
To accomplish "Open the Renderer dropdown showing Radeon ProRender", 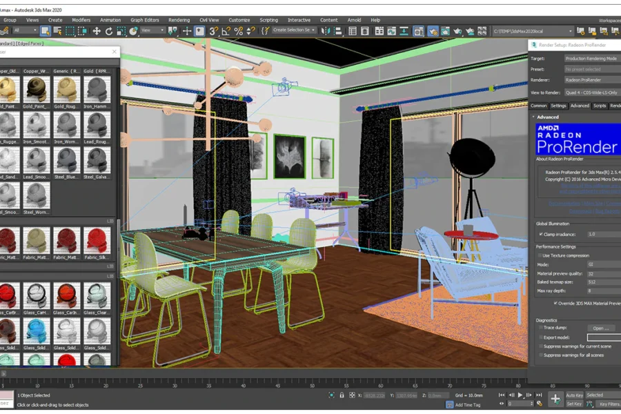I will [x=591, y=80].
